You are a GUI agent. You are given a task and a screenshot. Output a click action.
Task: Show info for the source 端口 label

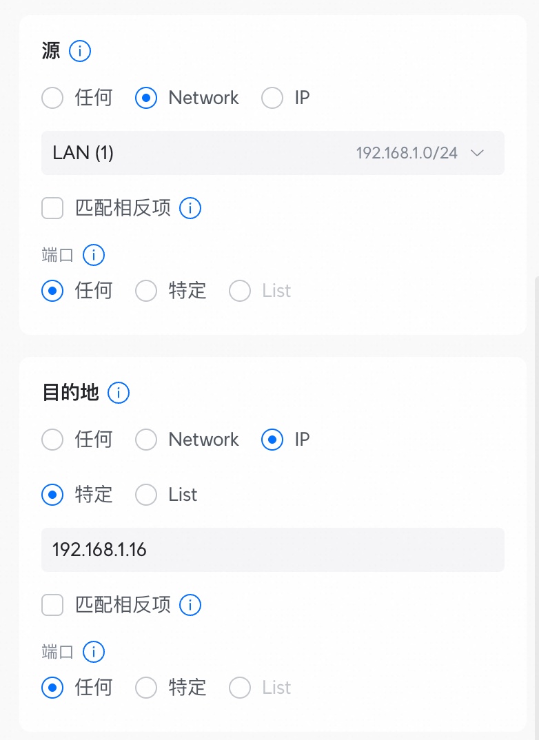tap(94, 256)
